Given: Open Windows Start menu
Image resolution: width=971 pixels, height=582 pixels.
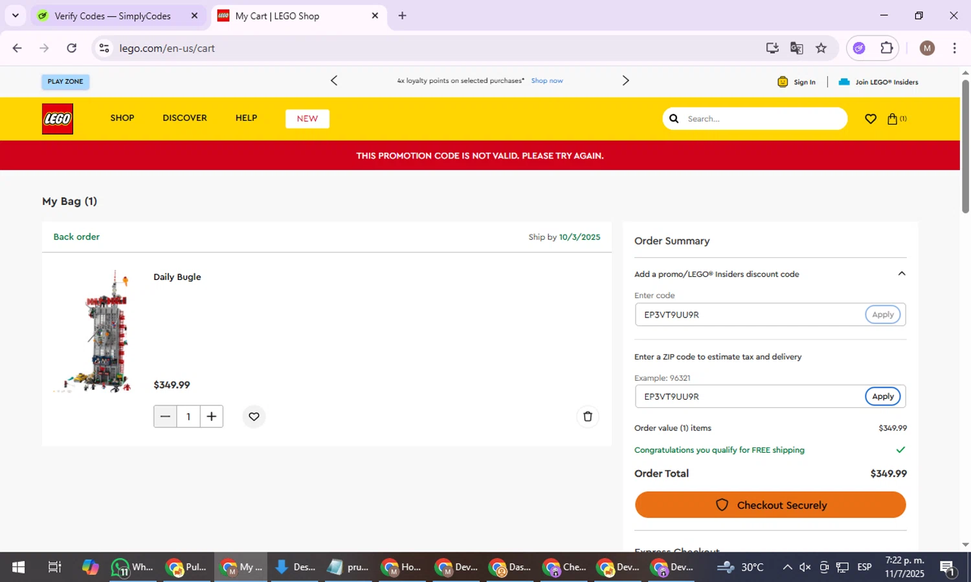Looking at the screenshot, I should click(18, 567).
